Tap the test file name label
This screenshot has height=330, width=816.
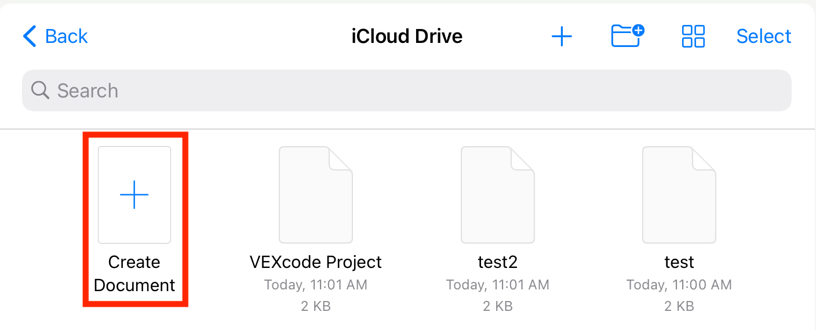click(x=679, y=262)
